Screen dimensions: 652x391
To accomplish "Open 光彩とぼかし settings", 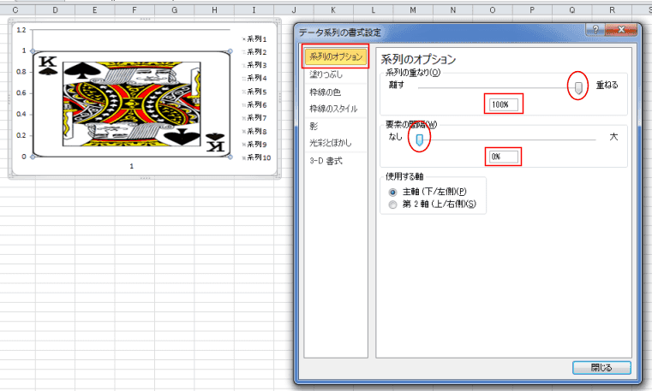I will [x=331, y=143].
